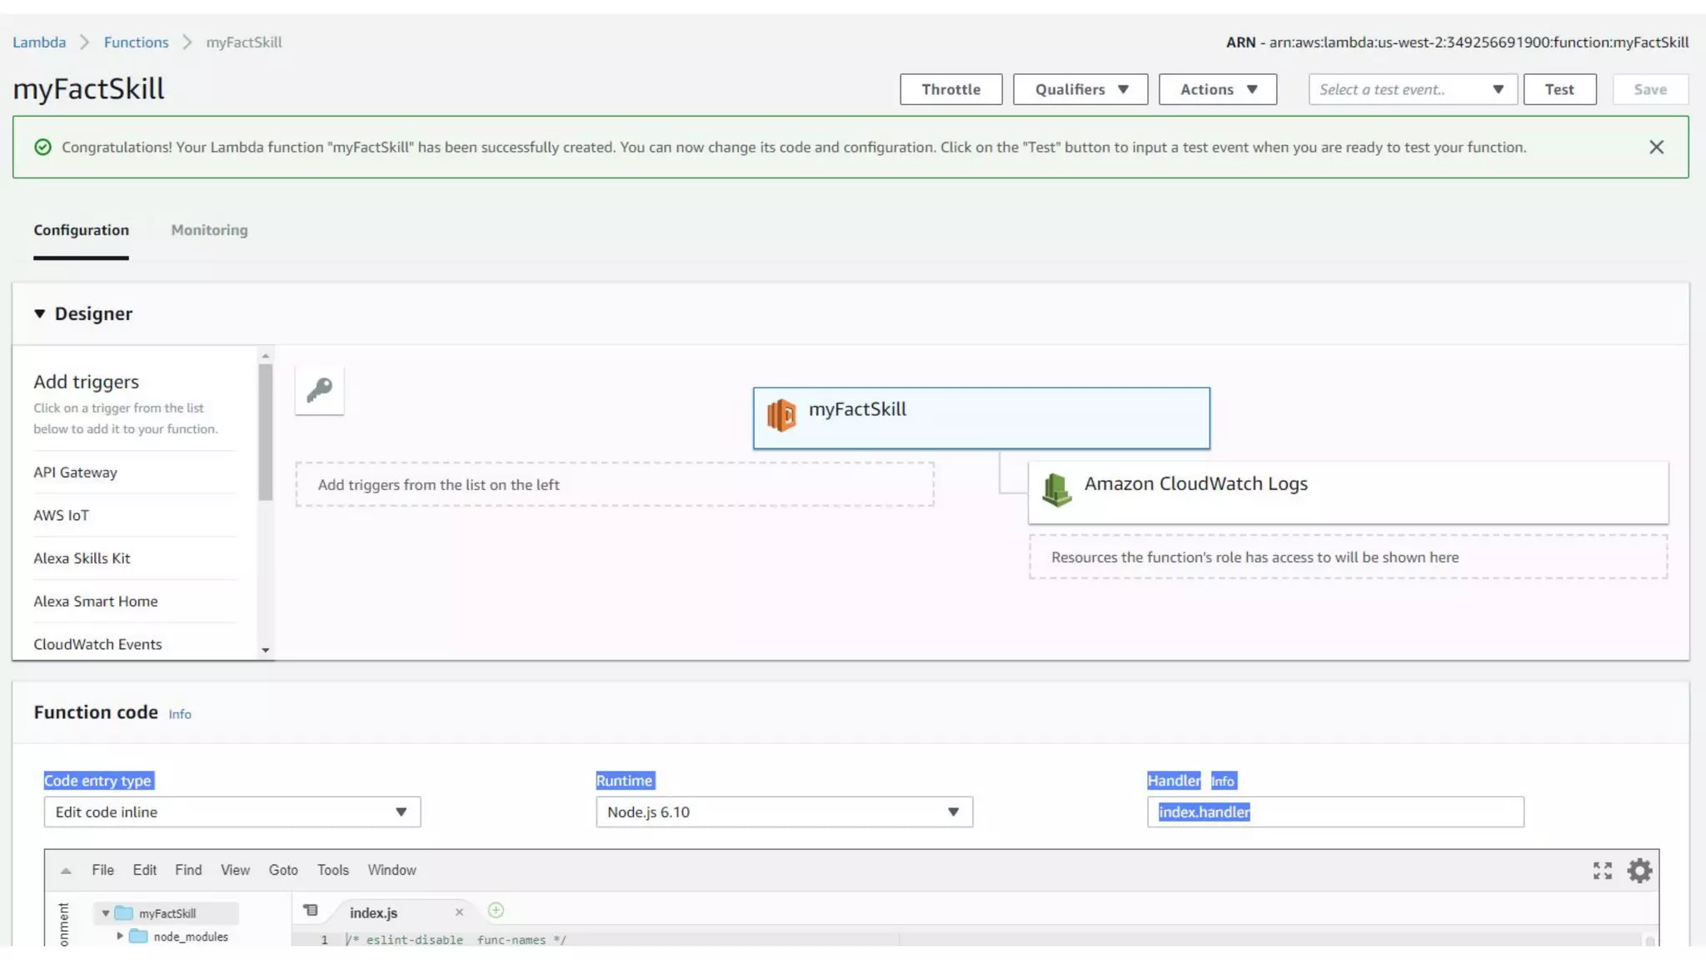Select the myFactSkill Lambda function box
1706x960 pixels.
pyautogui.click(x=980, y=417)
